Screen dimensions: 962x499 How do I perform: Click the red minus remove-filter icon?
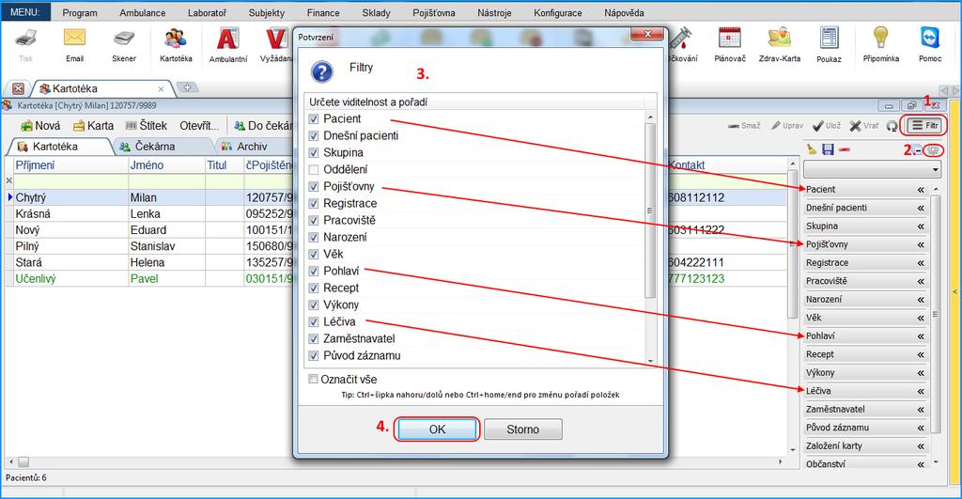[845, 149]
